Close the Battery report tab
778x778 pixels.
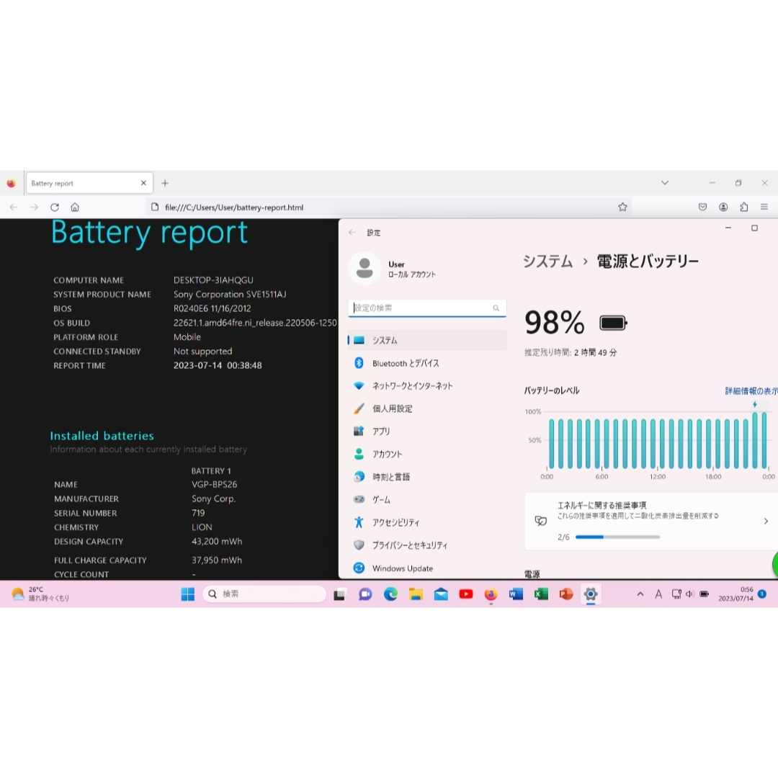143,183
